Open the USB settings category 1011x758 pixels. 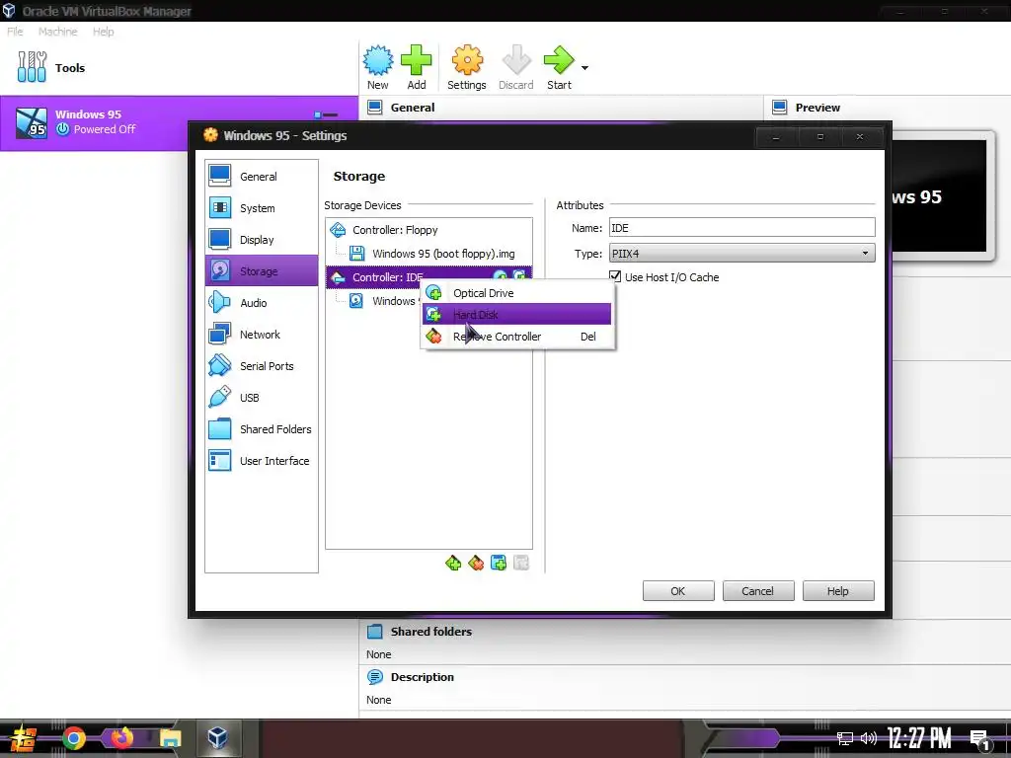click(x=261, y=398)
